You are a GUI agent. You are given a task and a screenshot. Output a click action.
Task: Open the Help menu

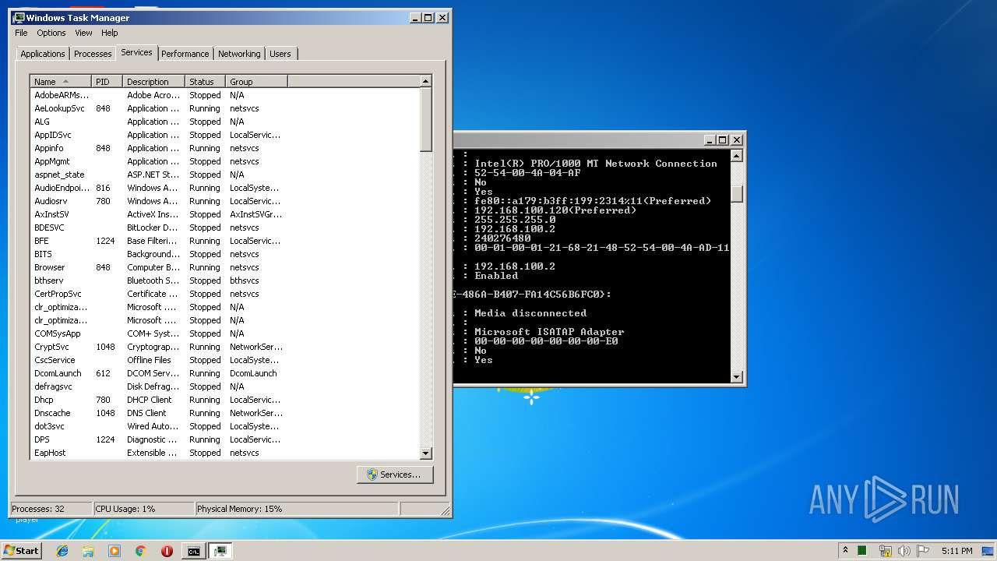(x=110, y=33)
